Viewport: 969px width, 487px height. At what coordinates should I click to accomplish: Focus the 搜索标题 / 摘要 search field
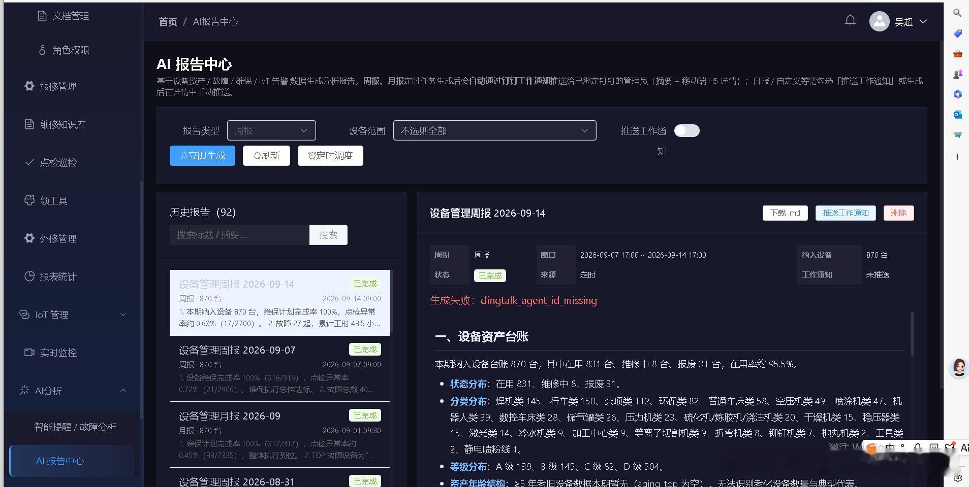click(239, 235)
